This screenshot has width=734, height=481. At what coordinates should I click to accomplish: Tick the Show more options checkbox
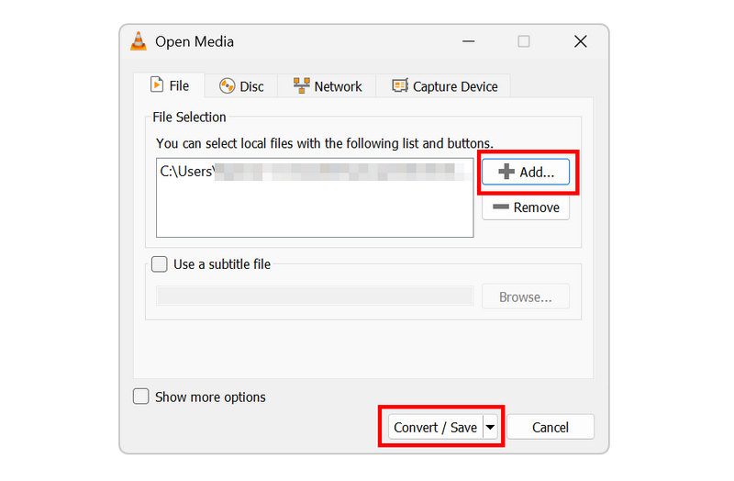click(140, 397)
